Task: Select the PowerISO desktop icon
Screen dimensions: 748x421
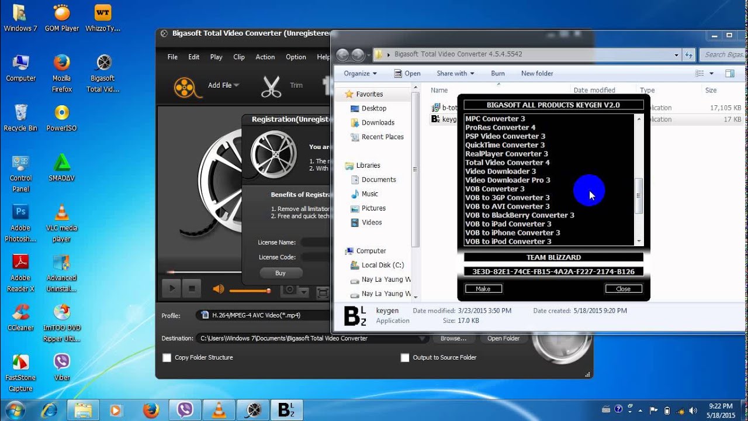Action: point(61,118)
